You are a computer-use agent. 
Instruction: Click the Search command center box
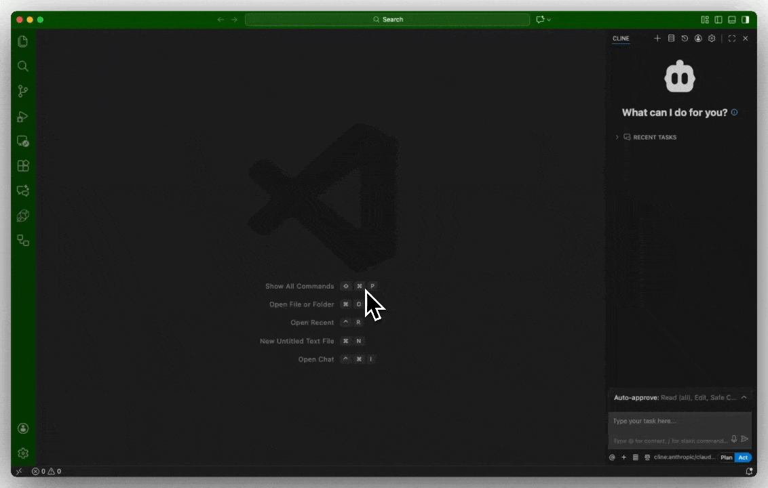tap(387, 20)
